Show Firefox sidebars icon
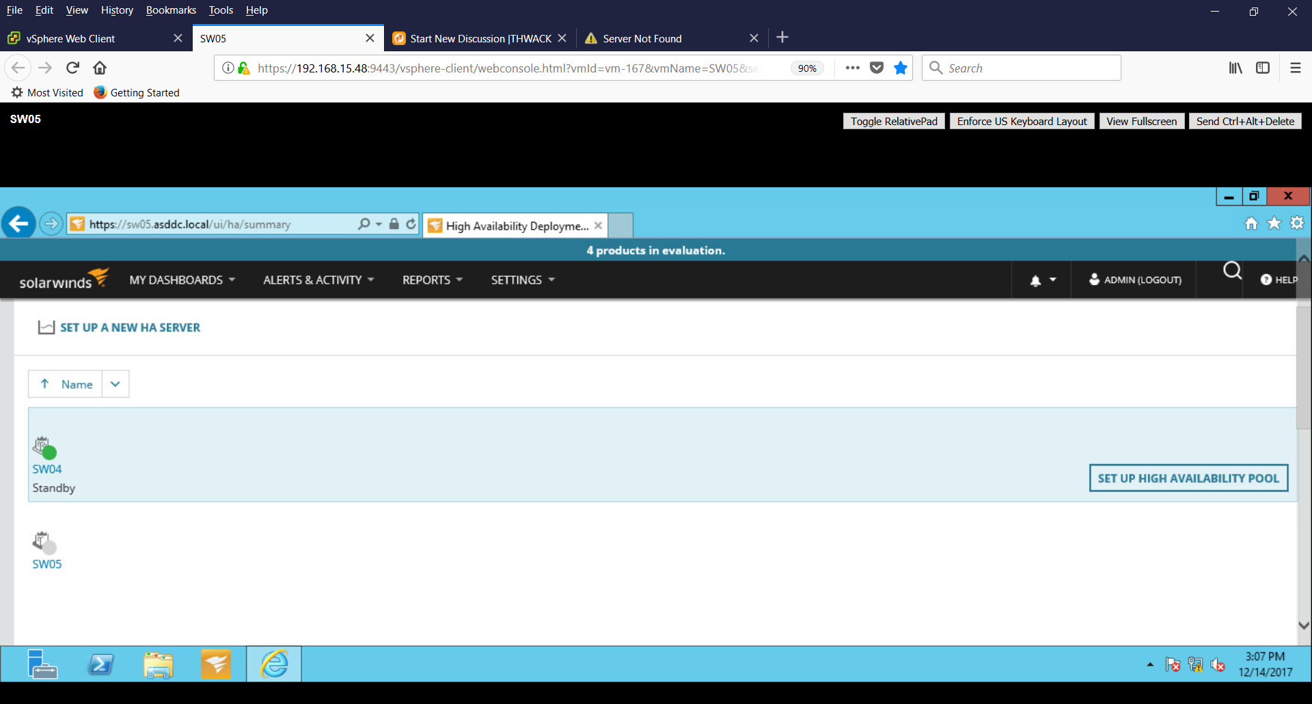Screen dimensions: 1312x704 pos(1263,68)
